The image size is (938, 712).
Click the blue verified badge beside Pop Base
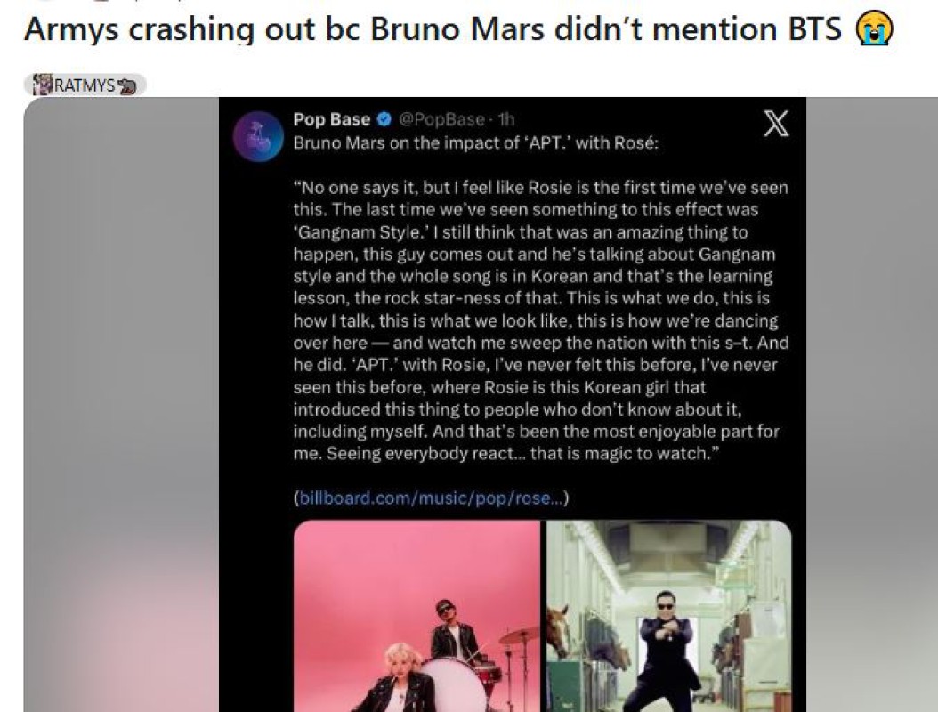pyautogui.click(x=384, y=119)
